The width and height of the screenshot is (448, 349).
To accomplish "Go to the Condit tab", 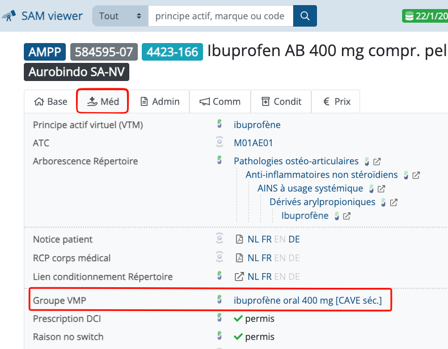I will tap(281, 101).
